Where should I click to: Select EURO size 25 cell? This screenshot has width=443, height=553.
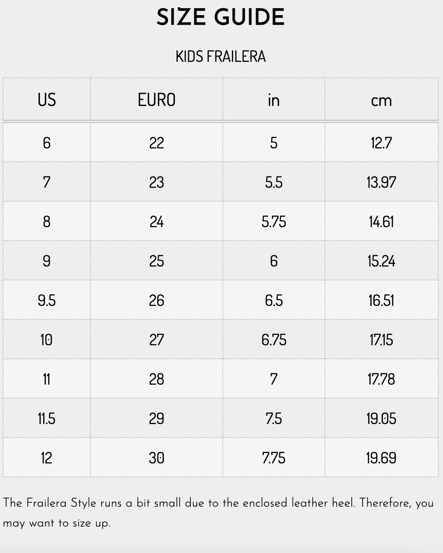point(157,261)
